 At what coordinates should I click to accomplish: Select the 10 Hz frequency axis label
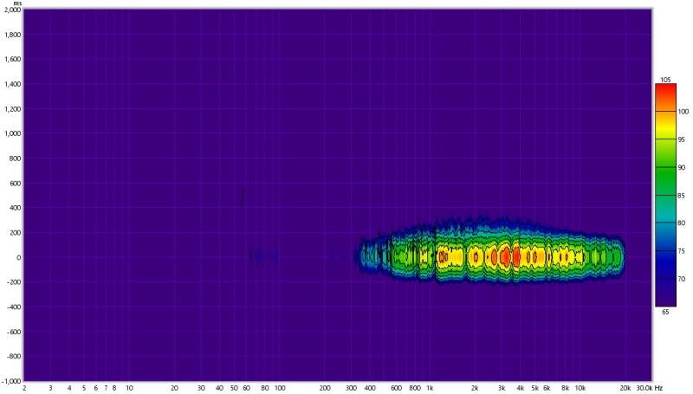pos(129,388)
